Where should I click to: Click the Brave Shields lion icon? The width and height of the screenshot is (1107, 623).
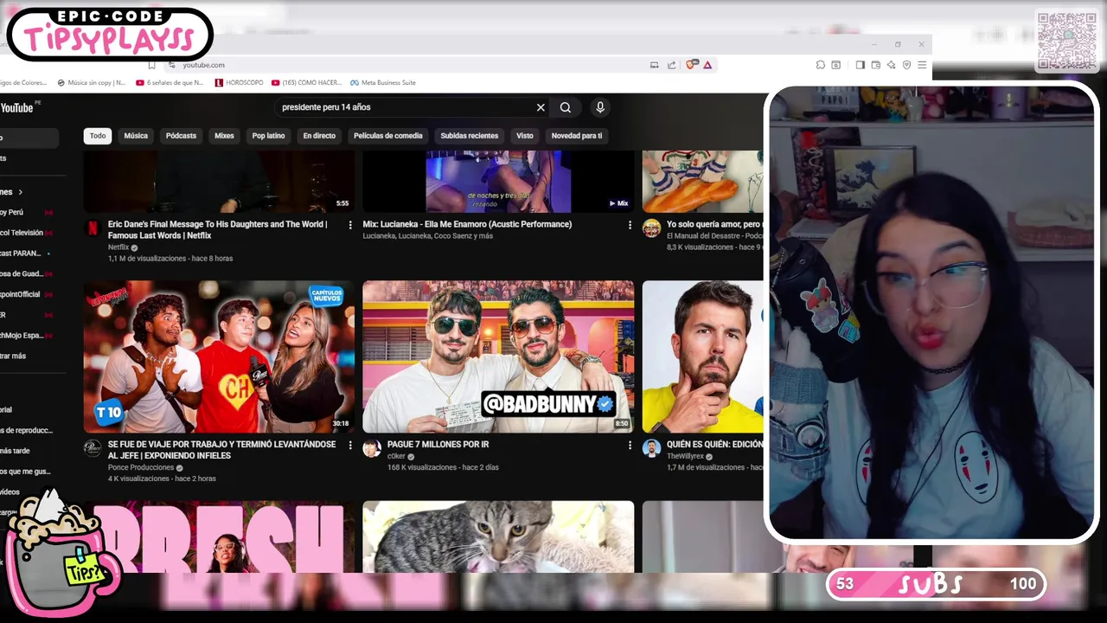click(x=692, y=65)
